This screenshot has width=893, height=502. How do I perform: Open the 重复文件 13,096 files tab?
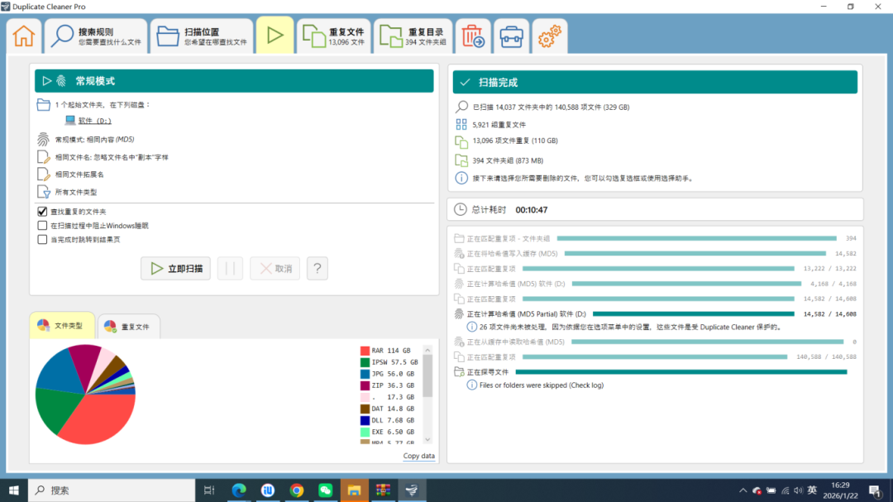(334, 36)
